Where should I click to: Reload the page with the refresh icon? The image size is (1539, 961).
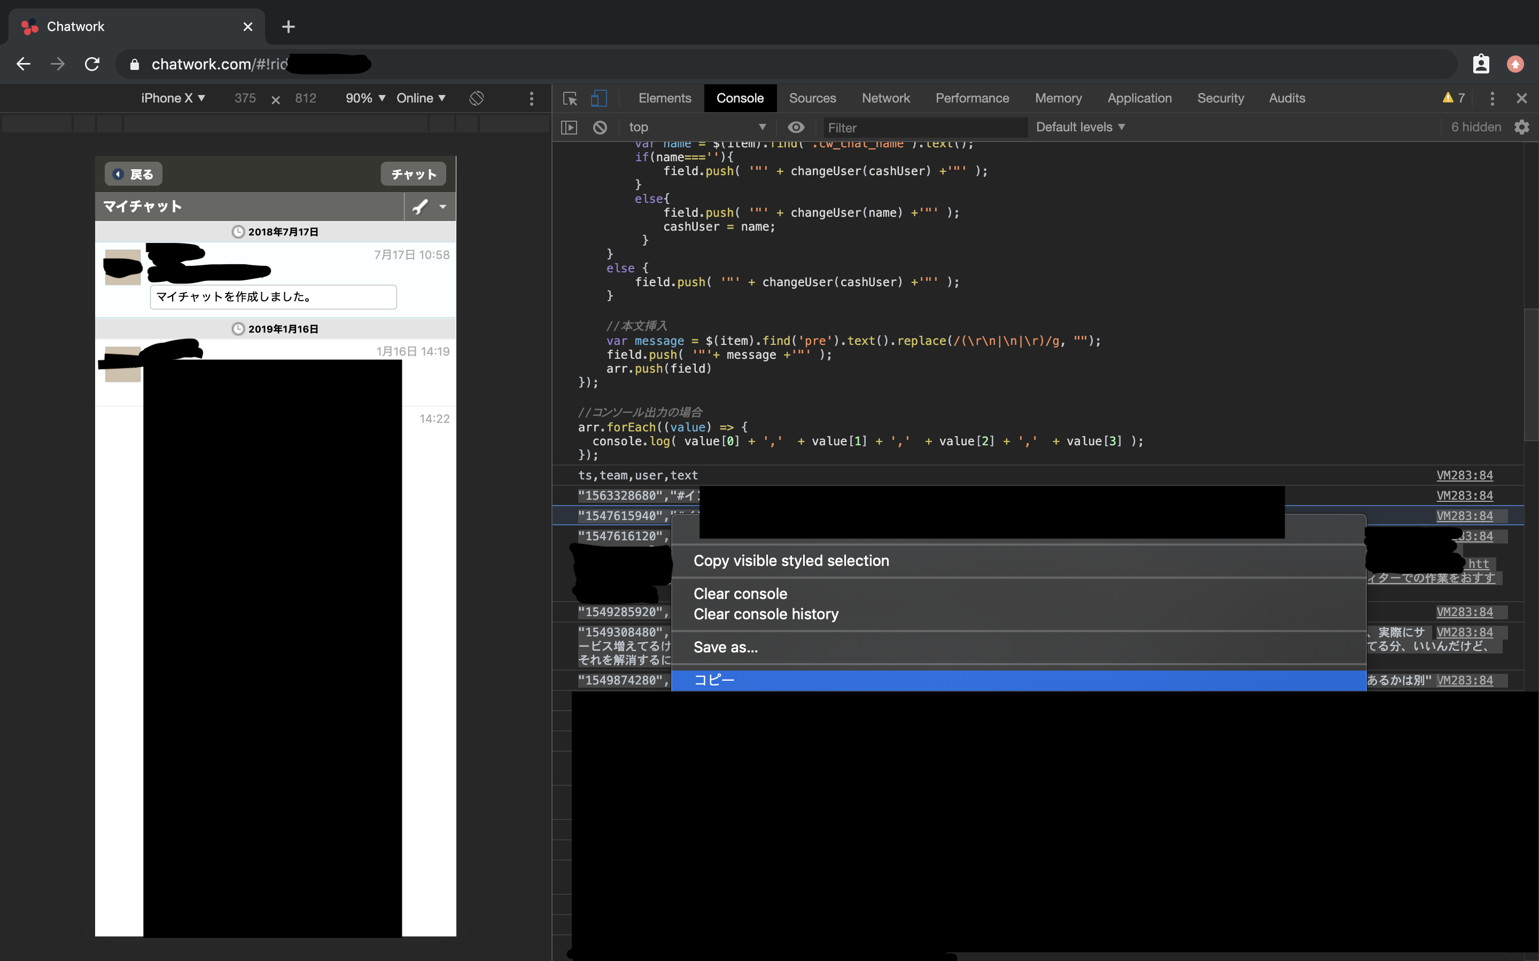coord(91,64)
